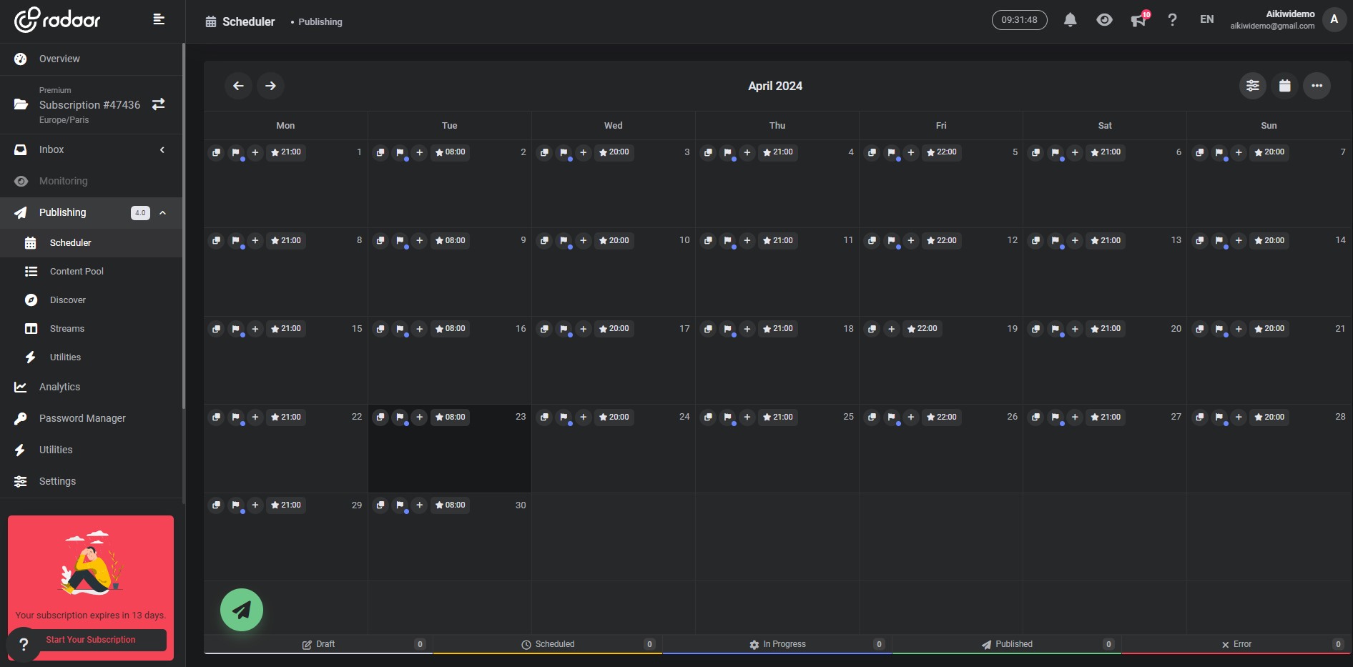This screenshot has width=1353, height=667.
Task: Add post with plus on April 15
Action: pyautogui.click(x=255, y=329)
